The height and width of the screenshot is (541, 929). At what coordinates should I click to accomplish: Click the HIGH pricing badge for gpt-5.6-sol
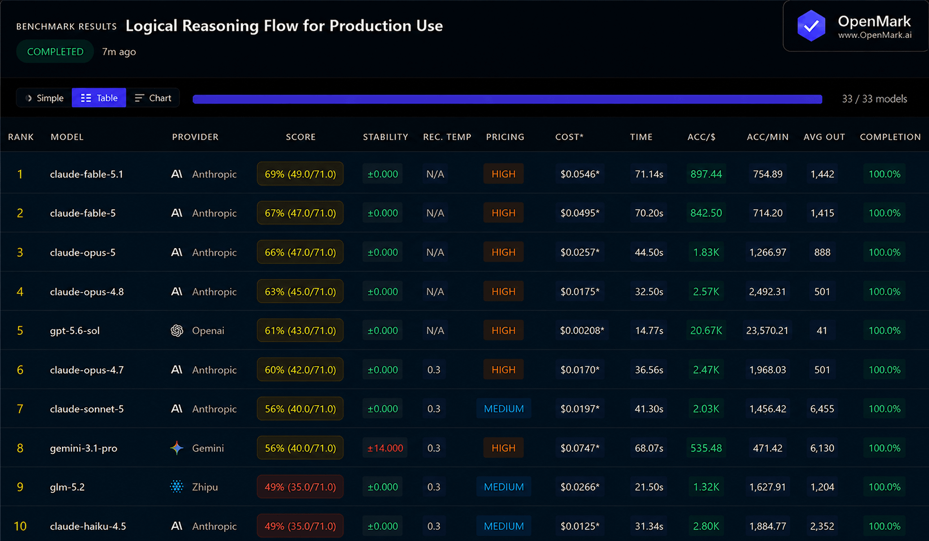click(x=503, y=331)
